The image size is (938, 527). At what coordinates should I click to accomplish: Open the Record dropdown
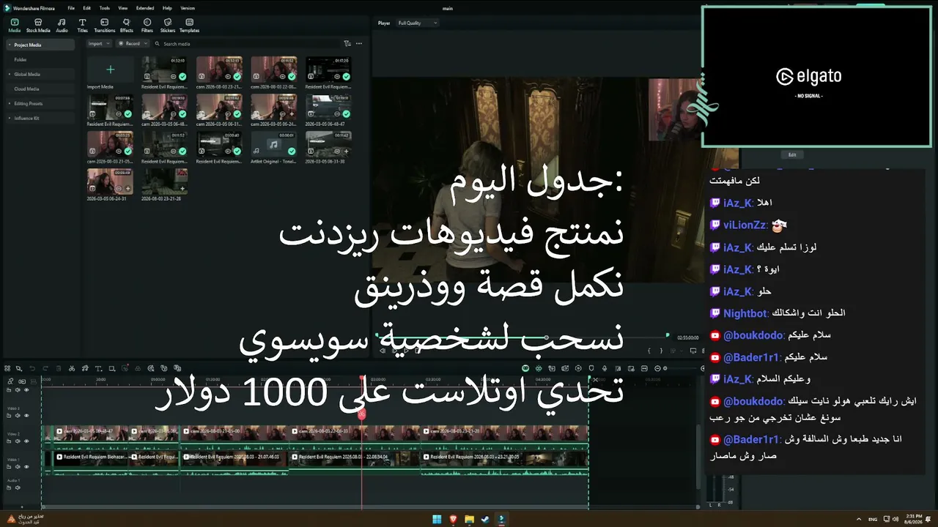[132, 44]
